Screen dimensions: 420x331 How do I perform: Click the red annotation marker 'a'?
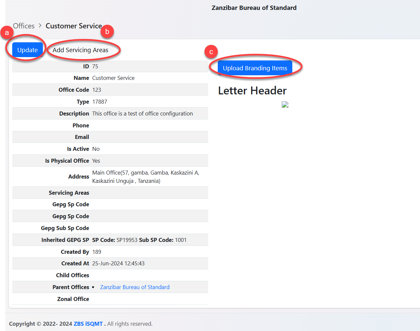click(x=7, y=33)
